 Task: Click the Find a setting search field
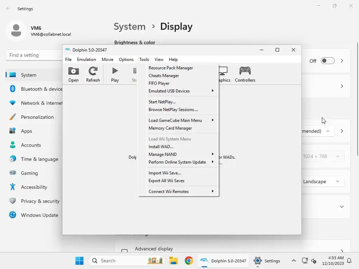(34, 55)
